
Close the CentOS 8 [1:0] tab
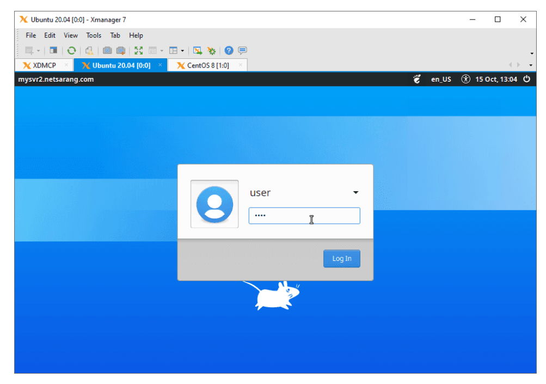tap(240, 65)
